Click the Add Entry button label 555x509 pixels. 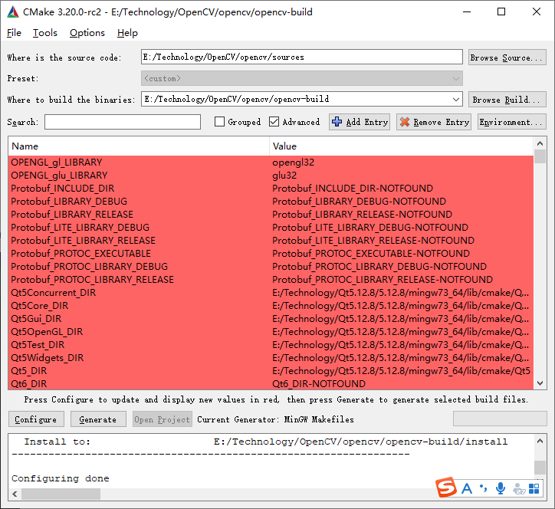click(x=367, y=122)
